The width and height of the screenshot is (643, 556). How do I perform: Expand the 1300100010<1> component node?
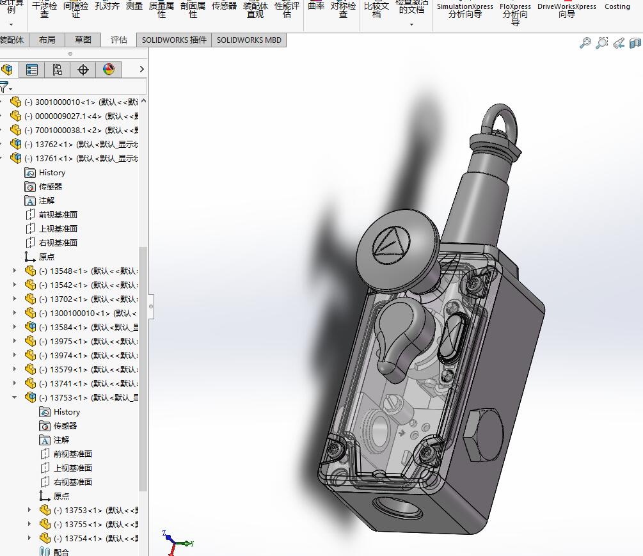(x=15, y=313)
